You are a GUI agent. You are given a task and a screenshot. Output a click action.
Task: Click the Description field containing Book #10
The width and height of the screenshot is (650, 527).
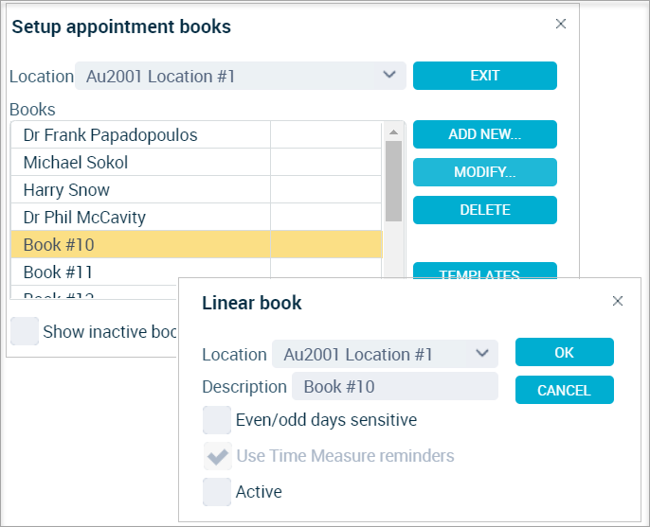394,386
